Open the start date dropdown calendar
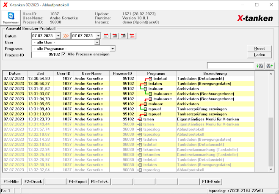The width and height of the screenshot is (279, 194). point(58,36)
